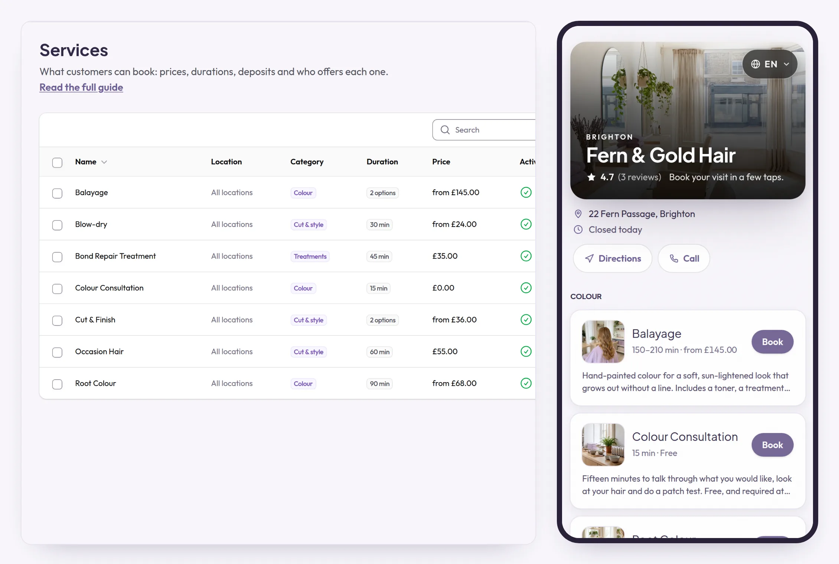Click the Balayage row active checkmark icon
Image resolution: width=839 pixels, height=564 pixels.
526,192
